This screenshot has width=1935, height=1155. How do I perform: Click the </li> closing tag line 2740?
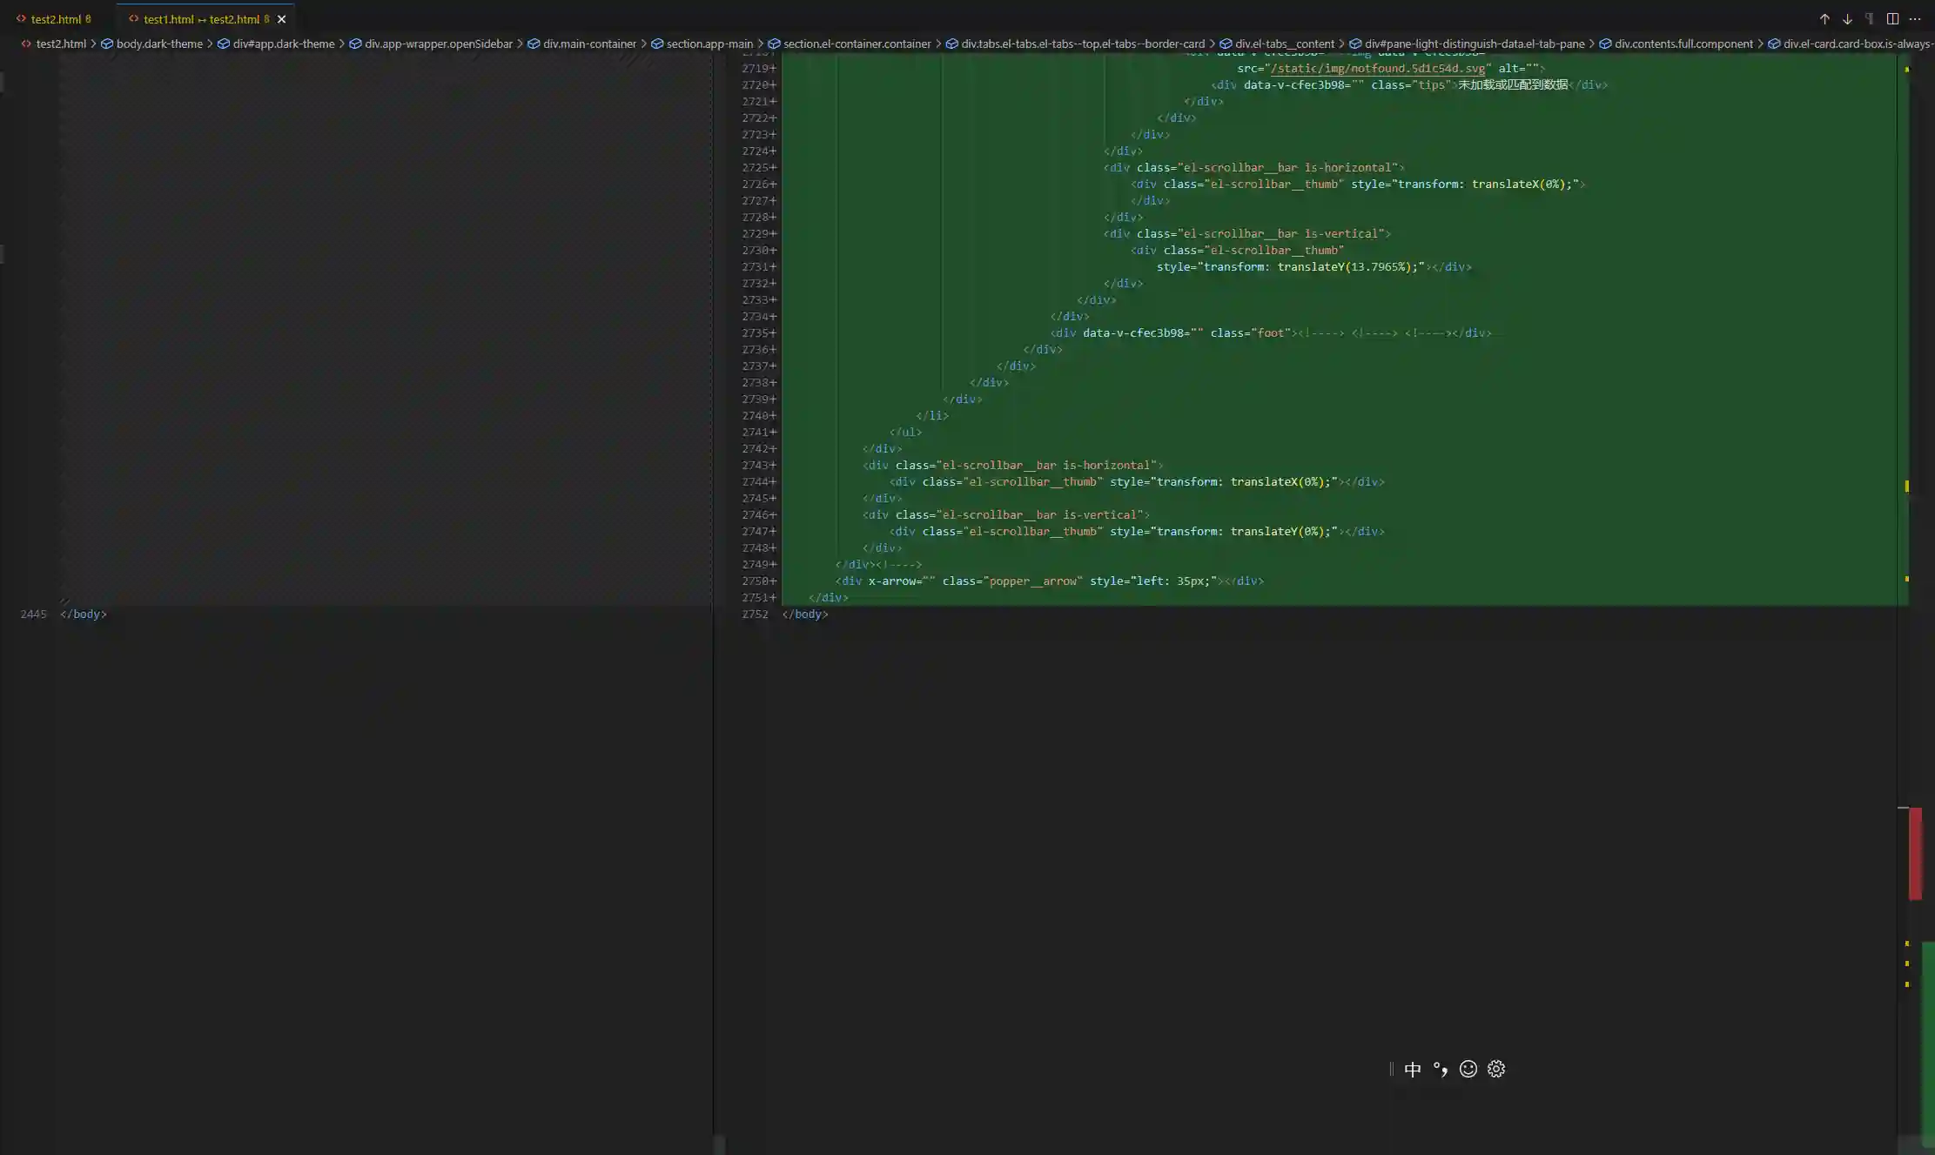(x=932, y=415)
